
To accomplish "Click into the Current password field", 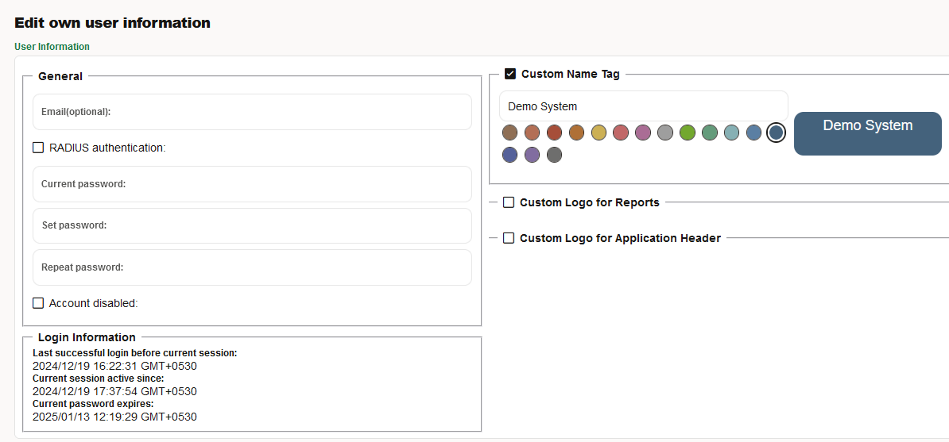I will (x=252, y=184).
